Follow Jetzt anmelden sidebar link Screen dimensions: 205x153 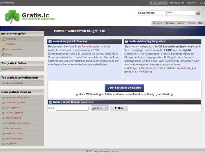click(14, 49)
